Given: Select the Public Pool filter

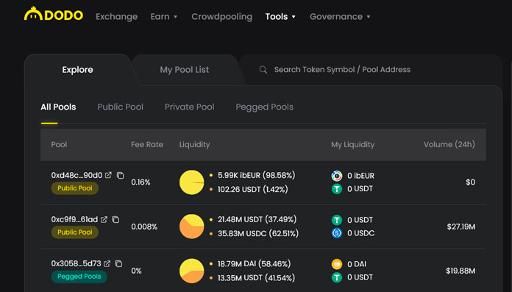Looking at the screenshot, I should (x=120, y=107).
